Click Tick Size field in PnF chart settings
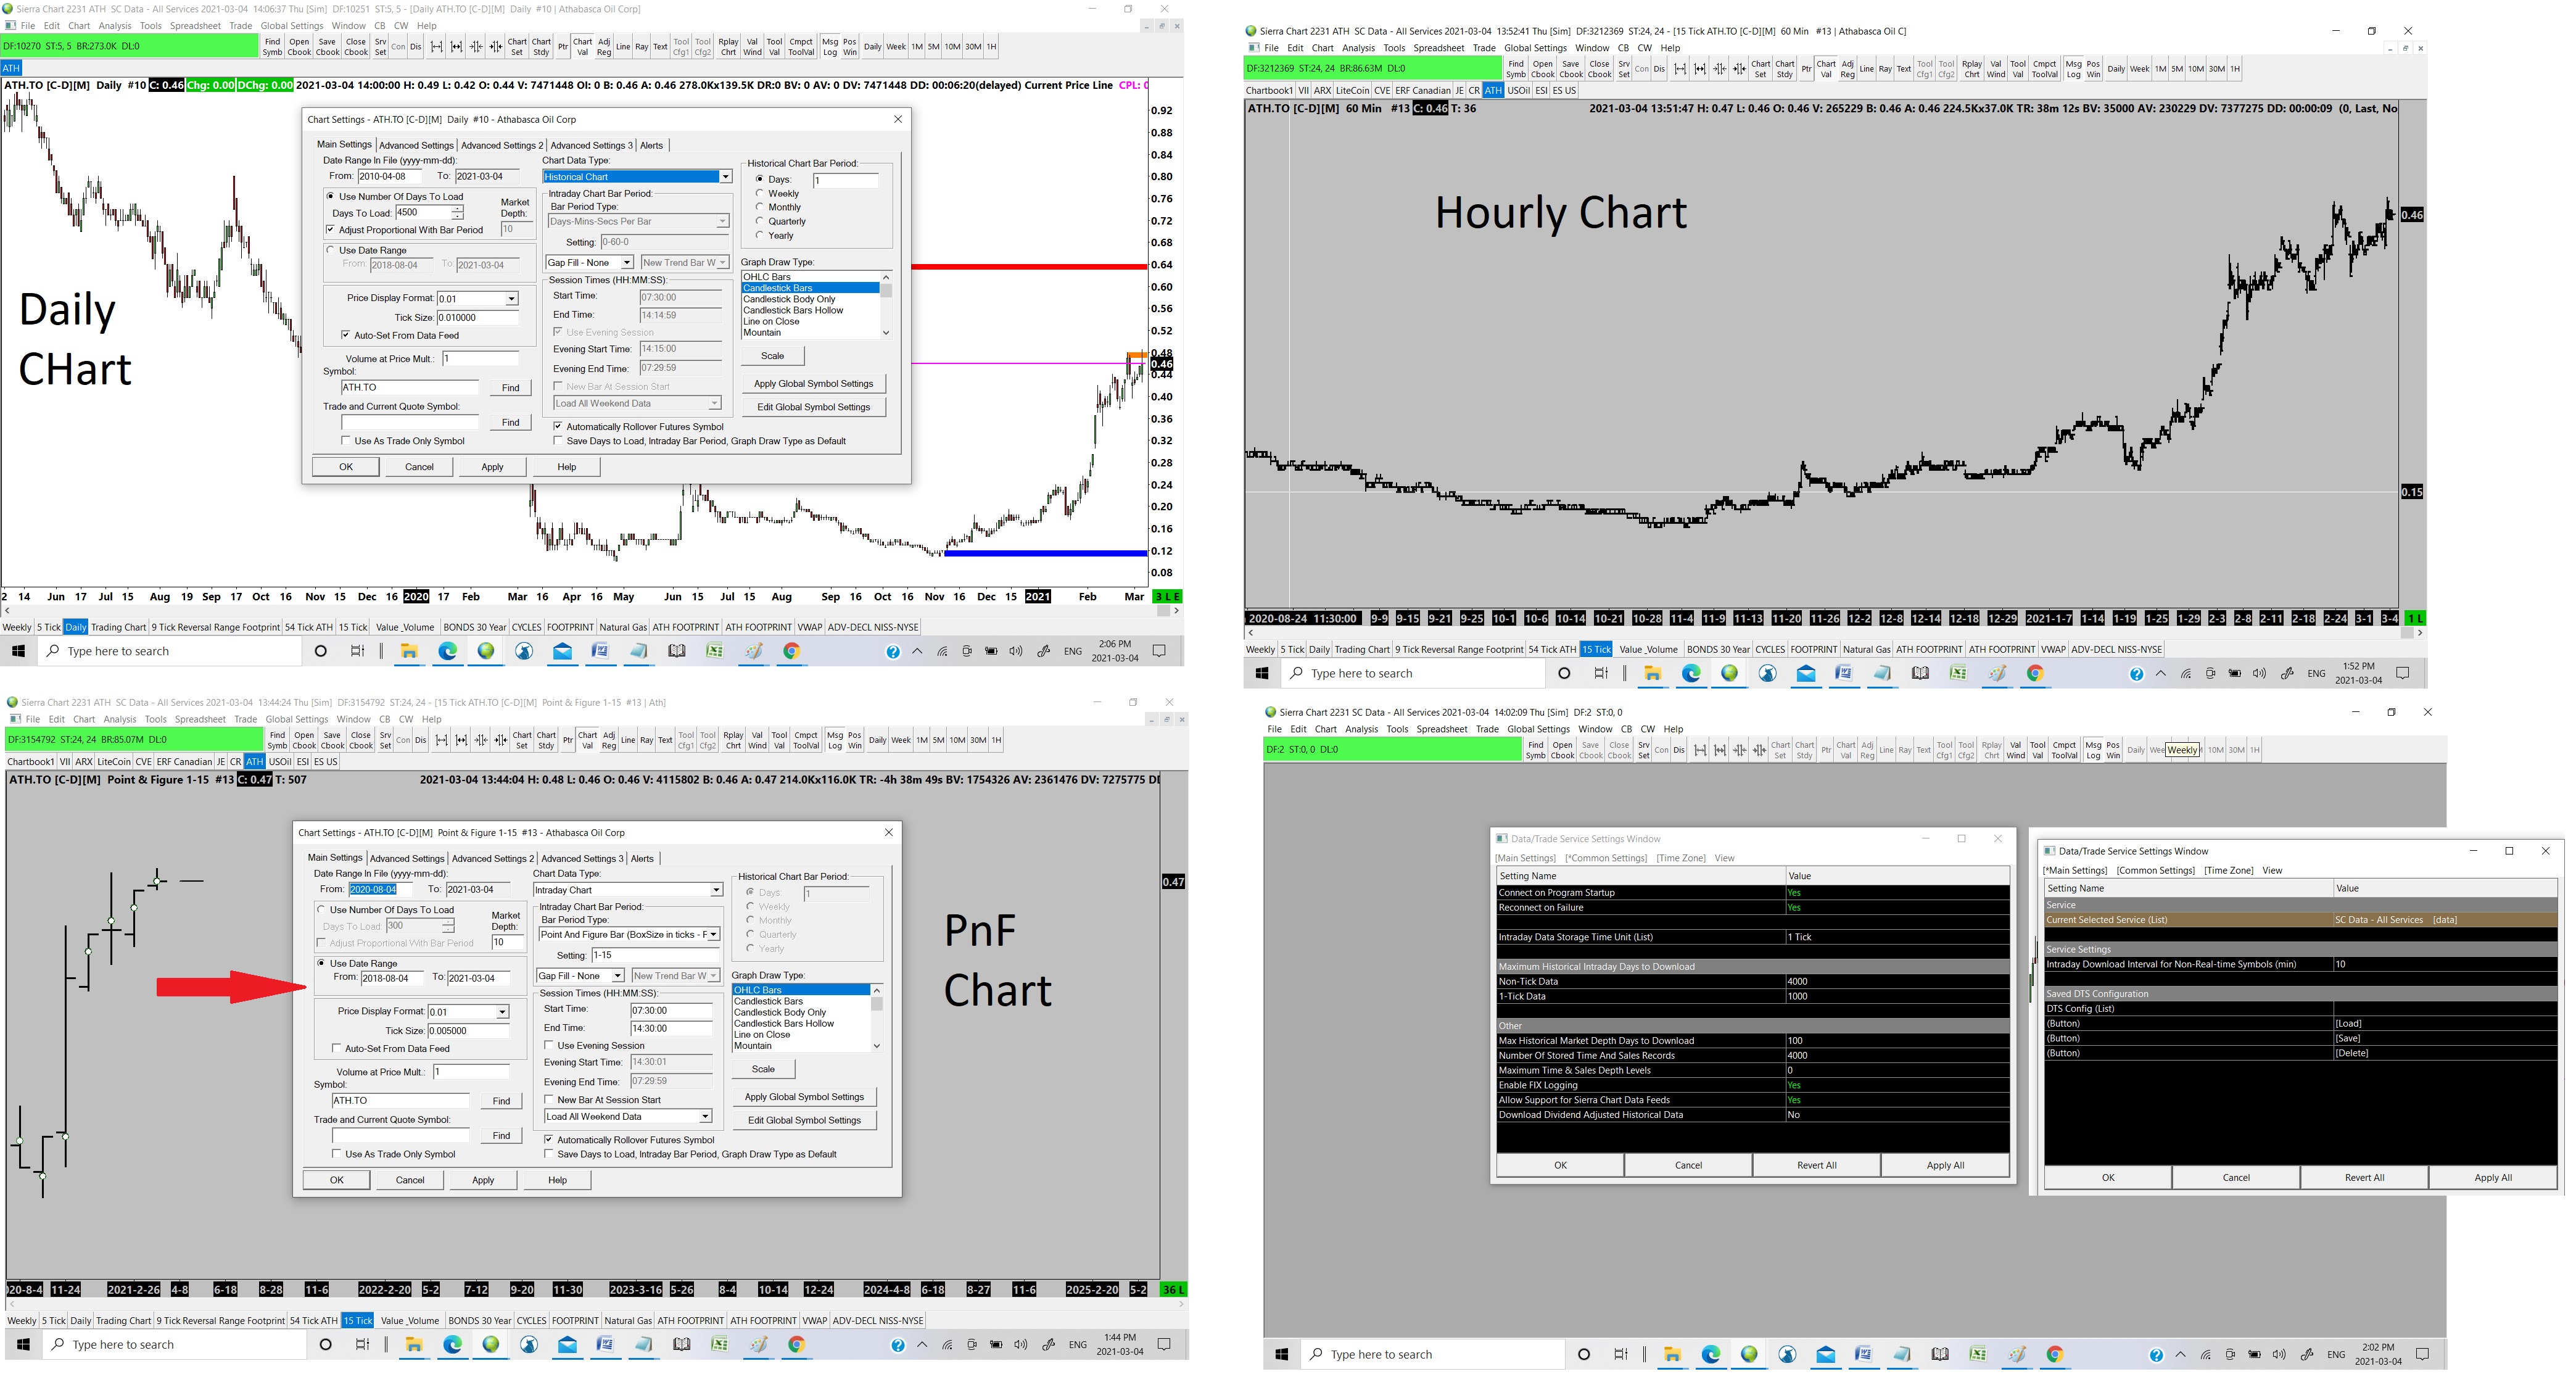 (468, 1031)
